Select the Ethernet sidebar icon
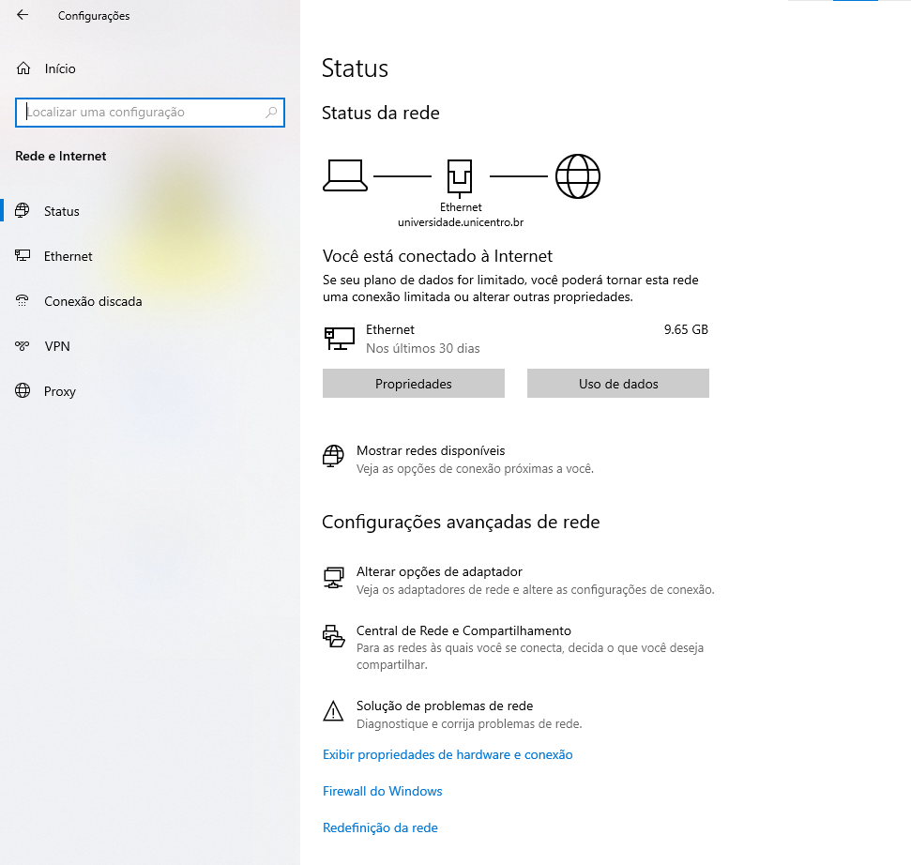Image resolution: width=911 pixels, height=865 pixels. (x=23, y=256)
